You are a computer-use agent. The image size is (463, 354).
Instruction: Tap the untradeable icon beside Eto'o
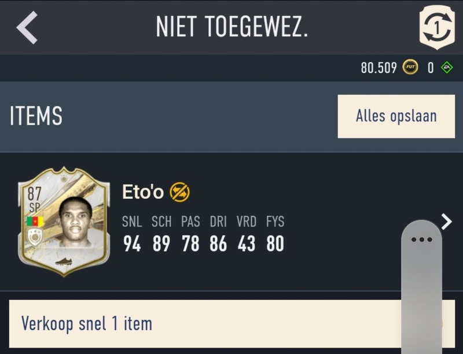[x=179, y=192]
